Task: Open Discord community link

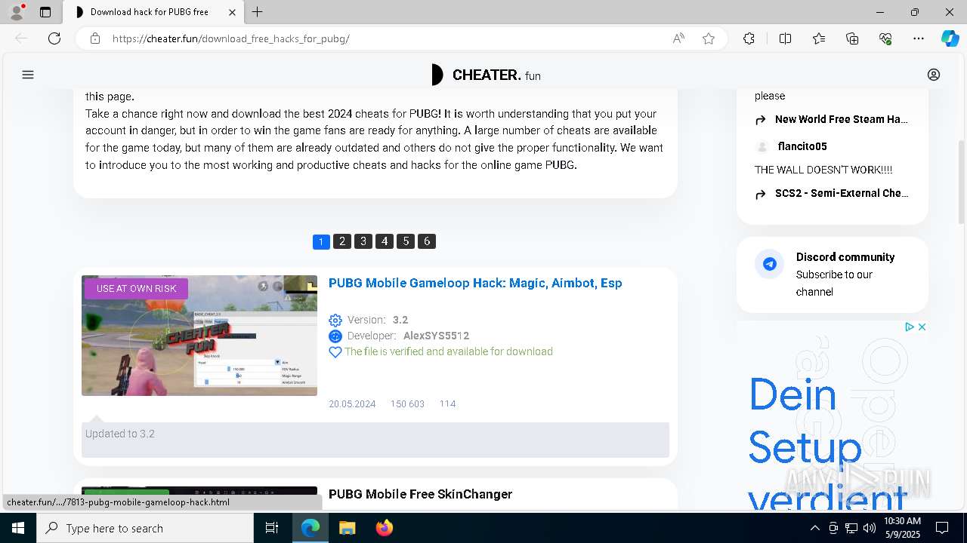Action: 845,257
